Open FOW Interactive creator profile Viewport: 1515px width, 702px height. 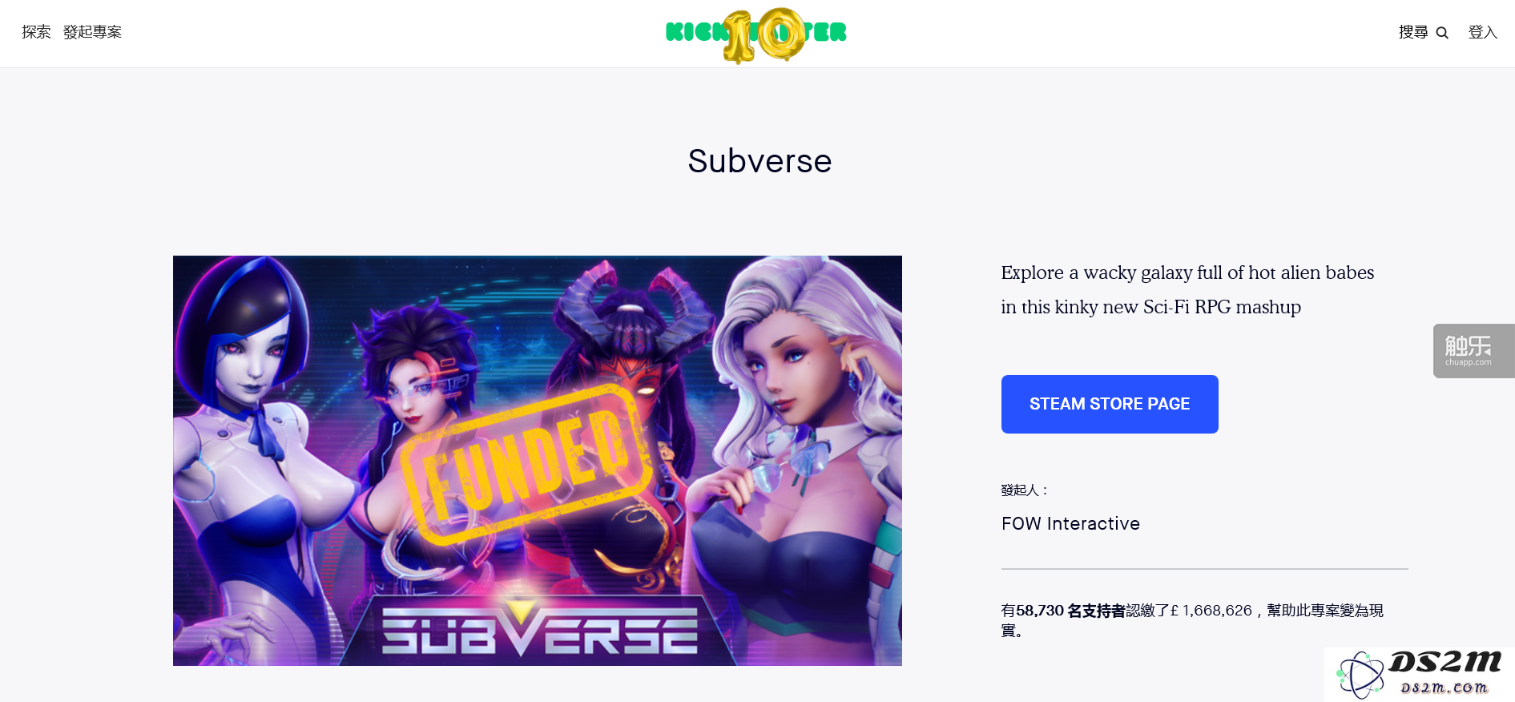click(x=1070, y=523)
